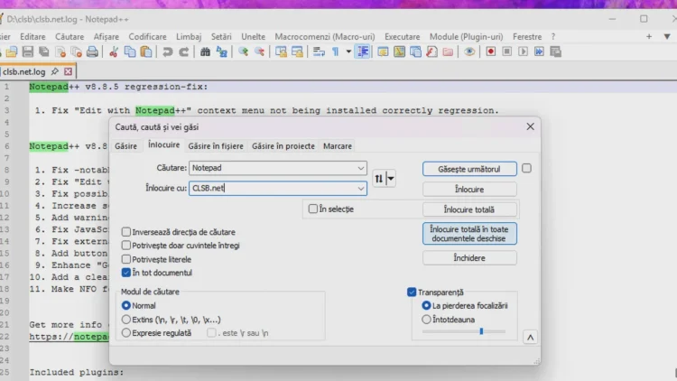Uncheck the 'În tot documentul' checkbox
Viewport: 677px width, 381px height.
click(126, 273)
